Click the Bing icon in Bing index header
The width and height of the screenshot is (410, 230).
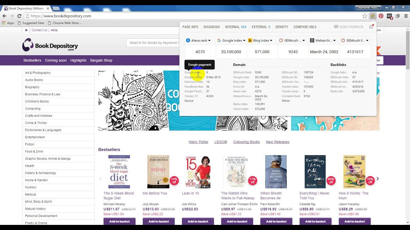pos(250,41)
